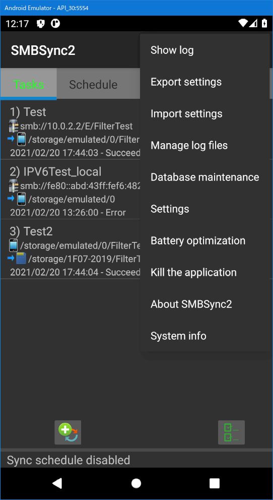Select task title "3) Test2"
This screenshot has width=273, height=500.
[x=31, y=232]
